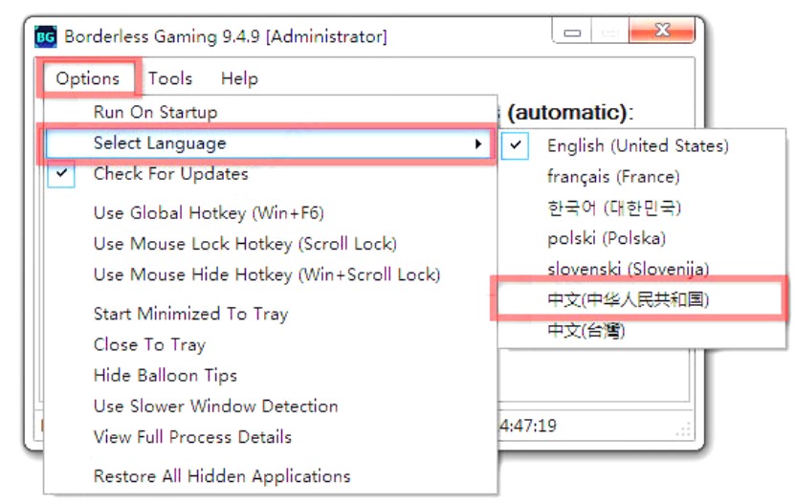This screenshot has height=504, width=795.
Task: Select English (United States) language
Action: click(x=638, y=146)
